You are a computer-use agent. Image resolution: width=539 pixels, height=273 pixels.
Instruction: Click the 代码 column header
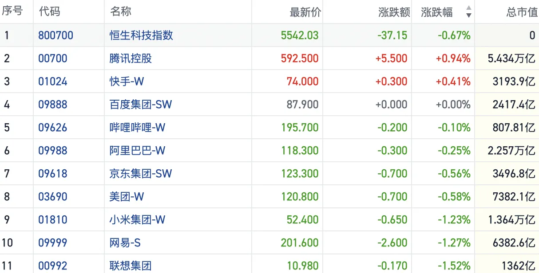tap(50, 12)
